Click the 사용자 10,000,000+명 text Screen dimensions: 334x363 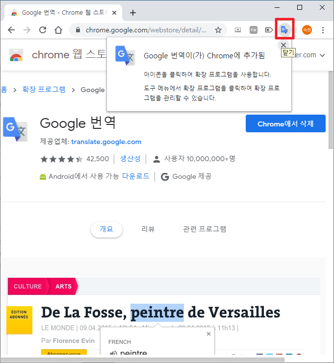tap(200, 159)
